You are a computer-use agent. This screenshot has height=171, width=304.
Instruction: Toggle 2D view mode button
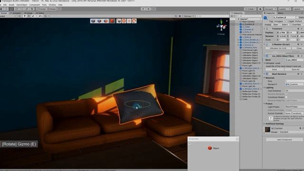19,16
